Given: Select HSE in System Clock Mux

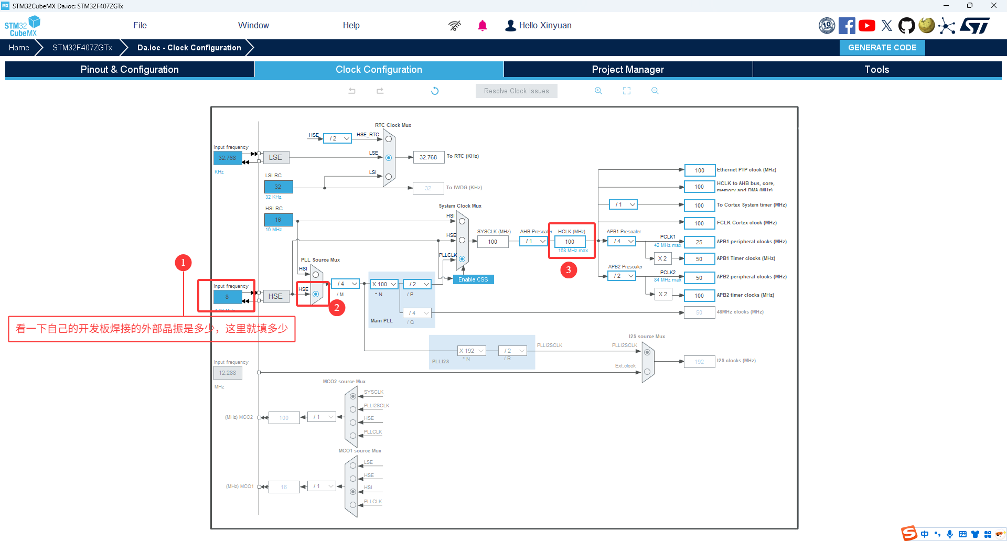Looking at the screenshot, I should [x=462, y=240].
